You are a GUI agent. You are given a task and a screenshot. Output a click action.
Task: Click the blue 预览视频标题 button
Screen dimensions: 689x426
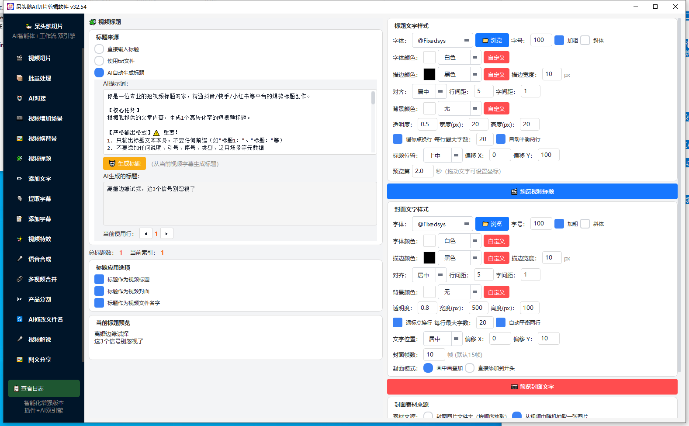tap(532, 191)
